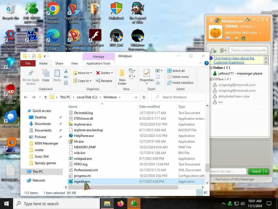Open the Messenger contact list view options dropdown
The width and height of the screenshot is (278, 209).
[223, 51]
